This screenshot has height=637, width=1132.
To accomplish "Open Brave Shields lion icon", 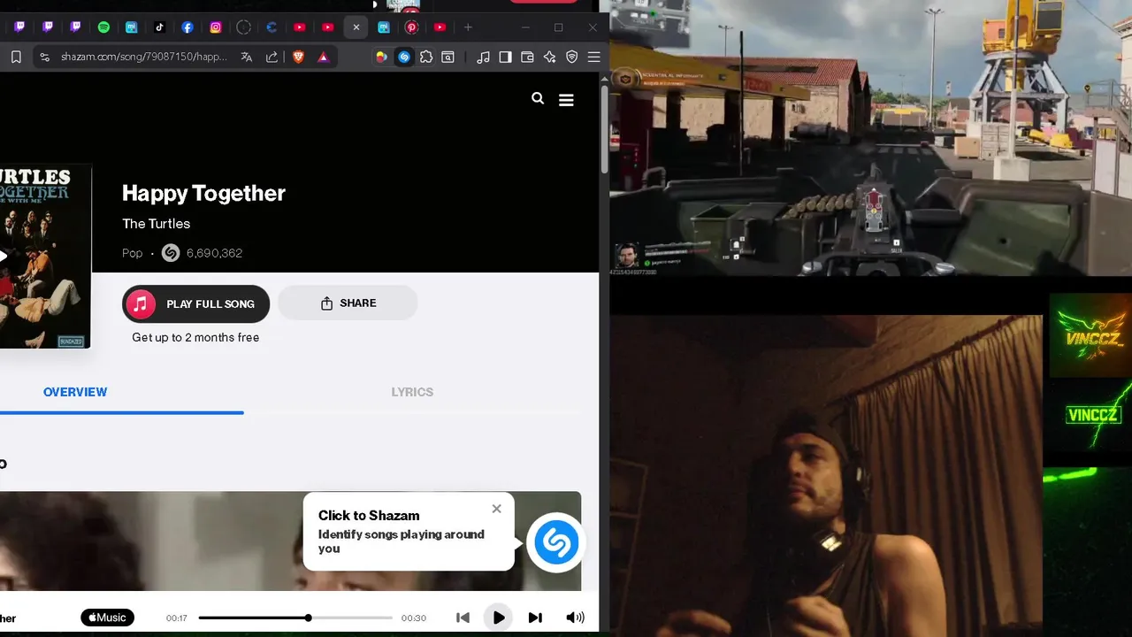I will [x=298, y=57].
